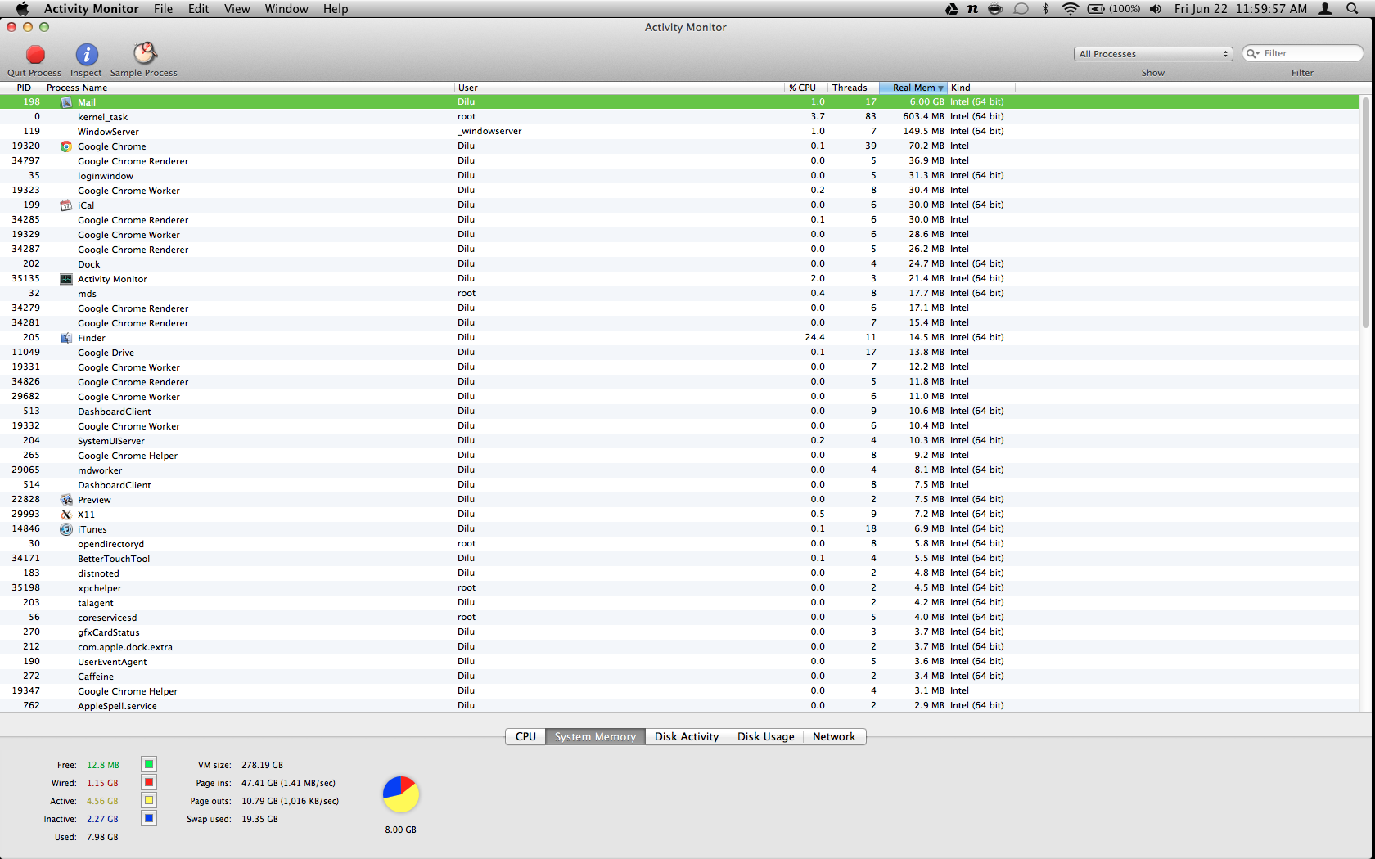Screen dimensions: 1375x859
Task: Select the Caffeine process row
Action: tap(680, 677)
